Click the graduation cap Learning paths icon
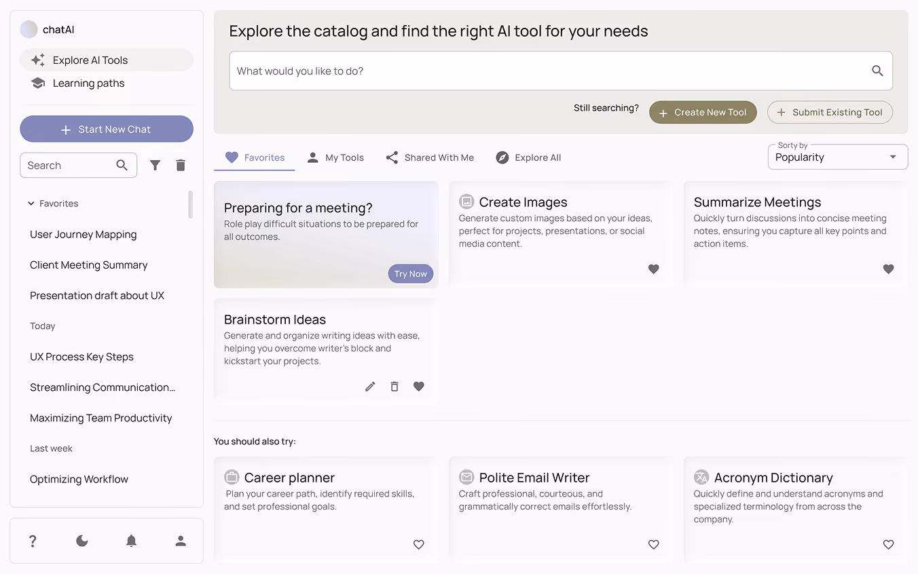 point(38,83)
